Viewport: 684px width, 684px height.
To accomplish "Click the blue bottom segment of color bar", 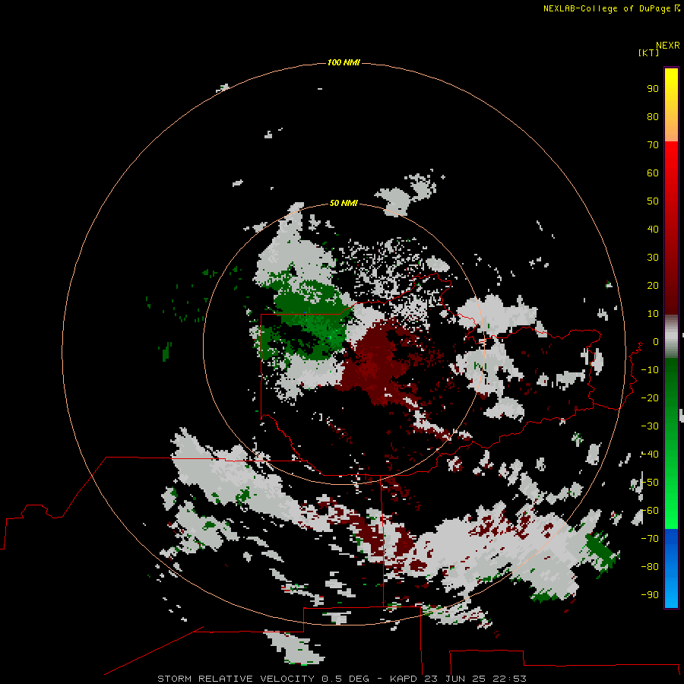I will (x=671, y=568).
